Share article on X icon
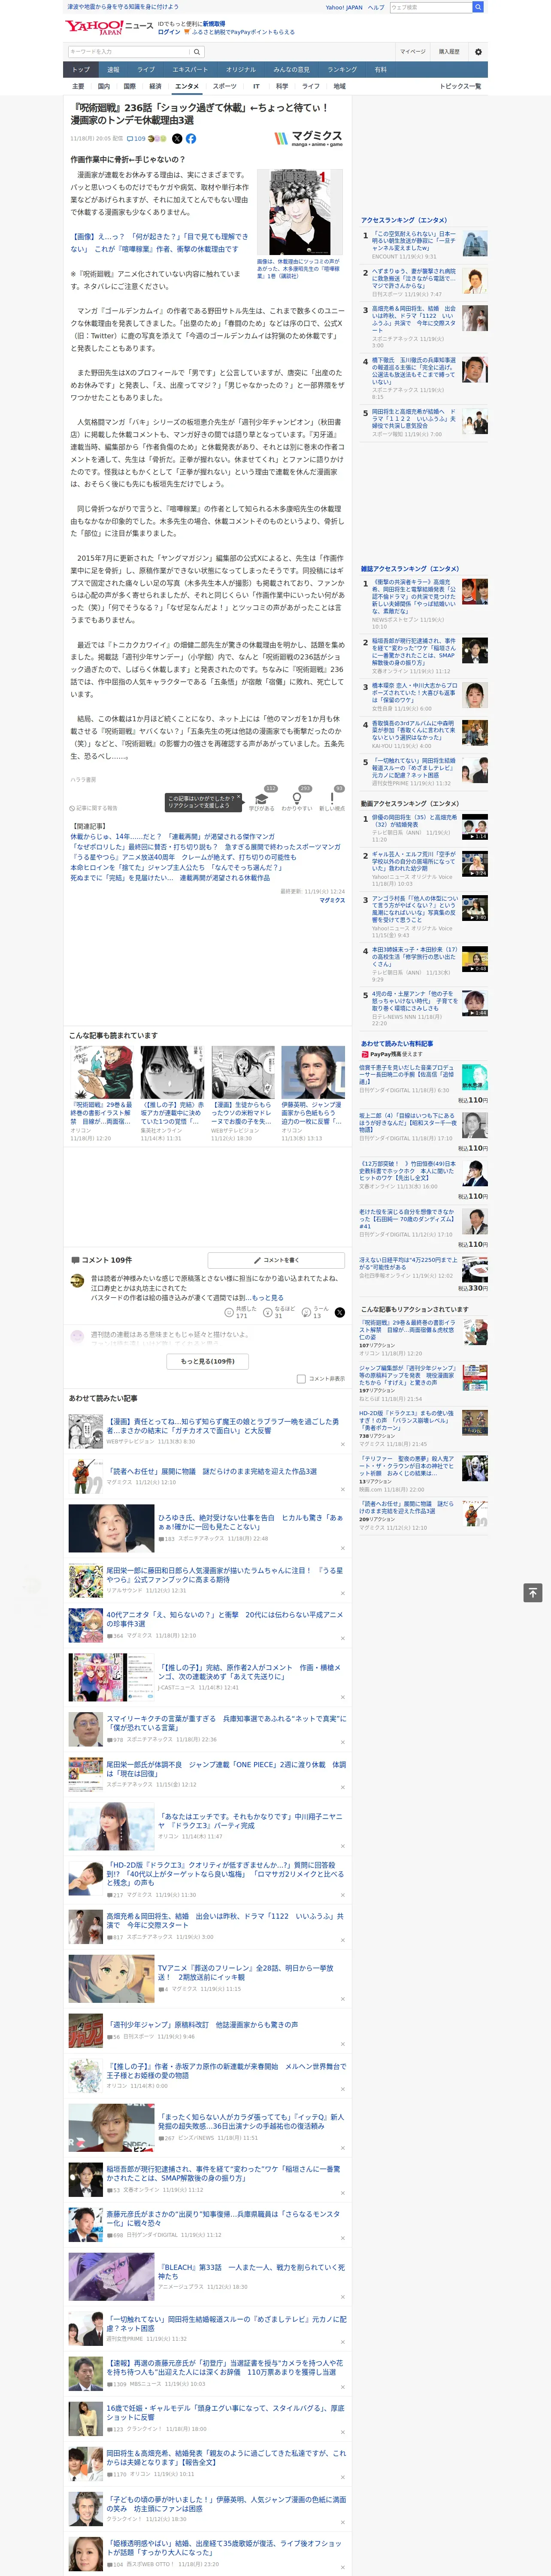Viewport: 551px width, 2576px height. point(177,139)
